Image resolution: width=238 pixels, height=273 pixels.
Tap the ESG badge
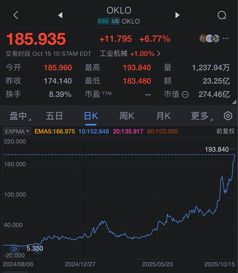[x=103, y=21]
